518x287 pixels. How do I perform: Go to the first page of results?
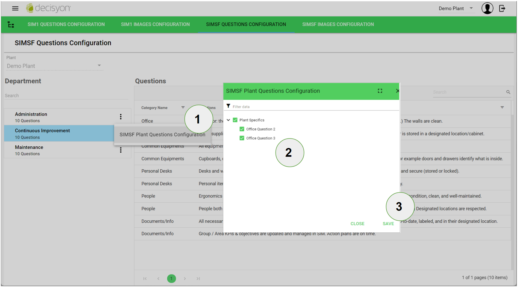[x=145, y=279]
